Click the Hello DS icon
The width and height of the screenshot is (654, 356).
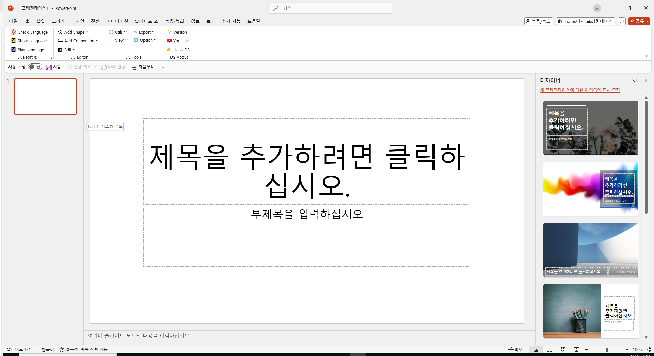click(x=169, y=50)
